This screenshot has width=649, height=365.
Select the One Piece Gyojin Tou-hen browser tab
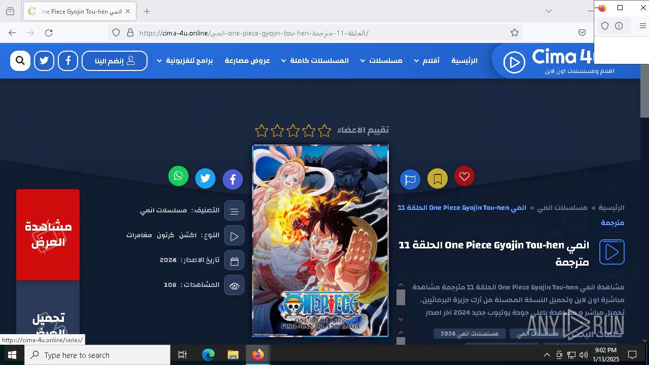[x=79, y=11]
